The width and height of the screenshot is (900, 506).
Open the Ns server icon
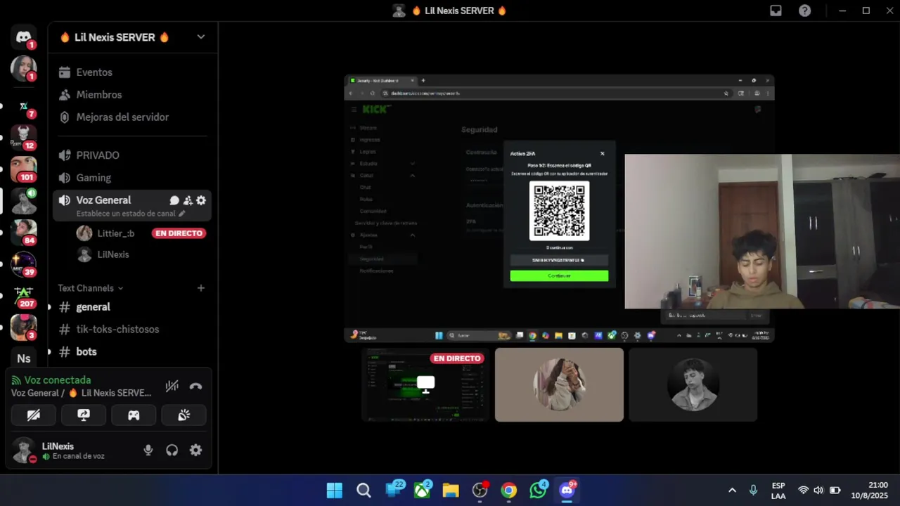23,358
